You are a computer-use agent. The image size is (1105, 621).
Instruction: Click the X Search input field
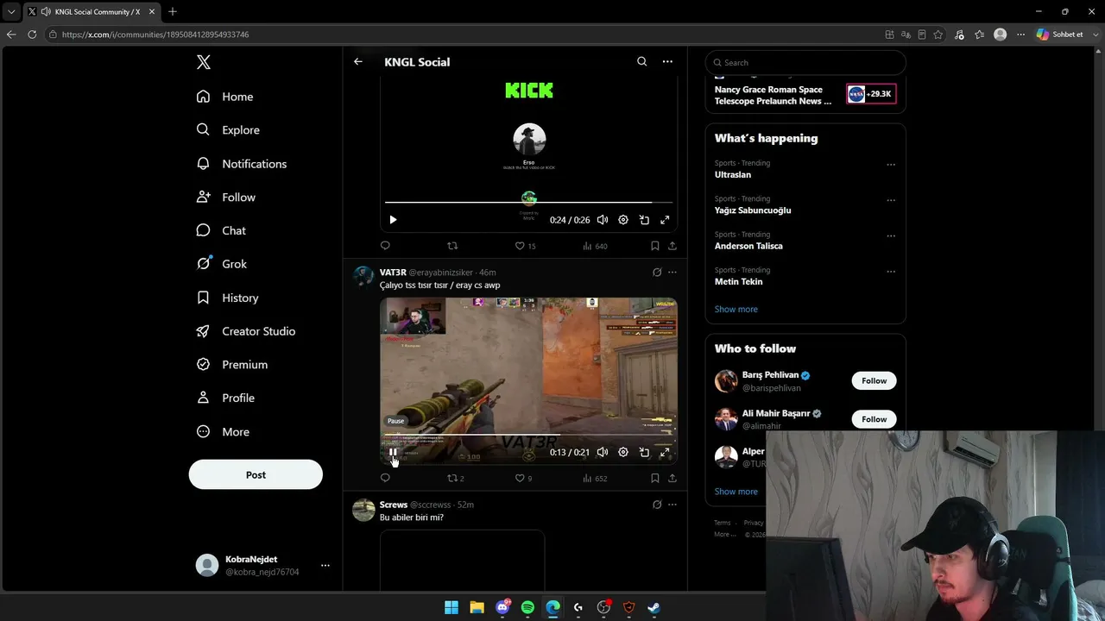[x=805, y=62]
